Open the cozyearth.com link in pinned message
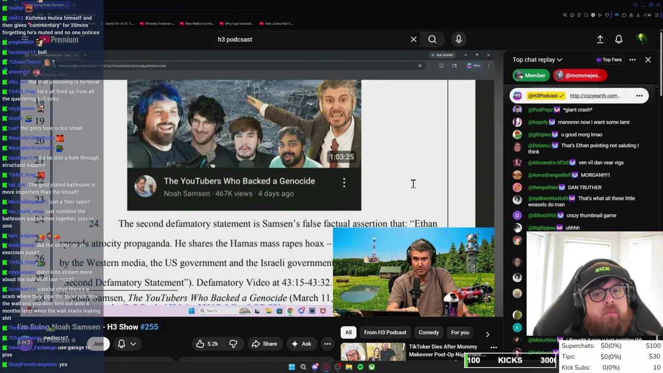Viewport: 663px width, 373px height. point(595,96)
